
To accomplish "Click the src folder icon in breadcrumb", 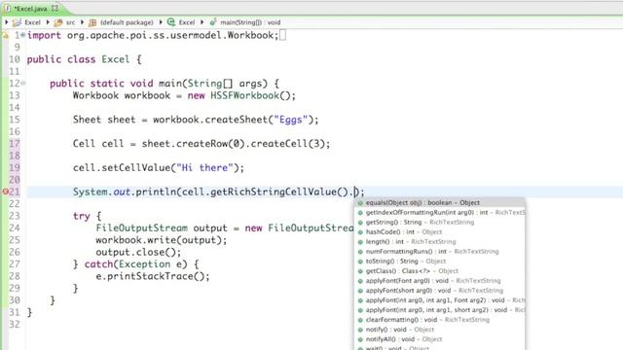I will pos(58,22).
